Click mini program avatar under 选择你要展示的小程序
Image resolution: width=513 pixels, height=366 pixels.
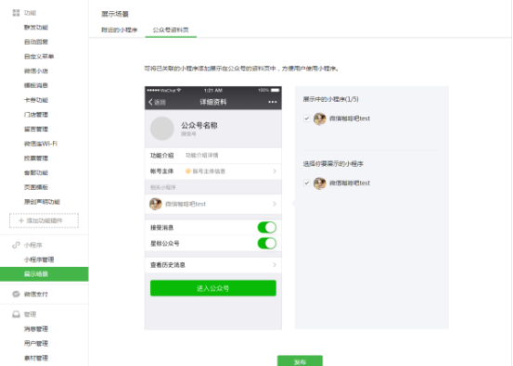pos(320,183)
